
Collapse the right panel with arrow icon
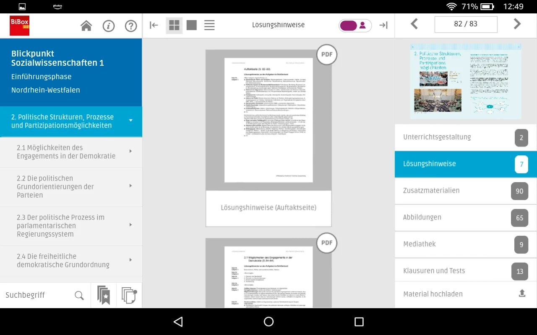pos(383,25)
